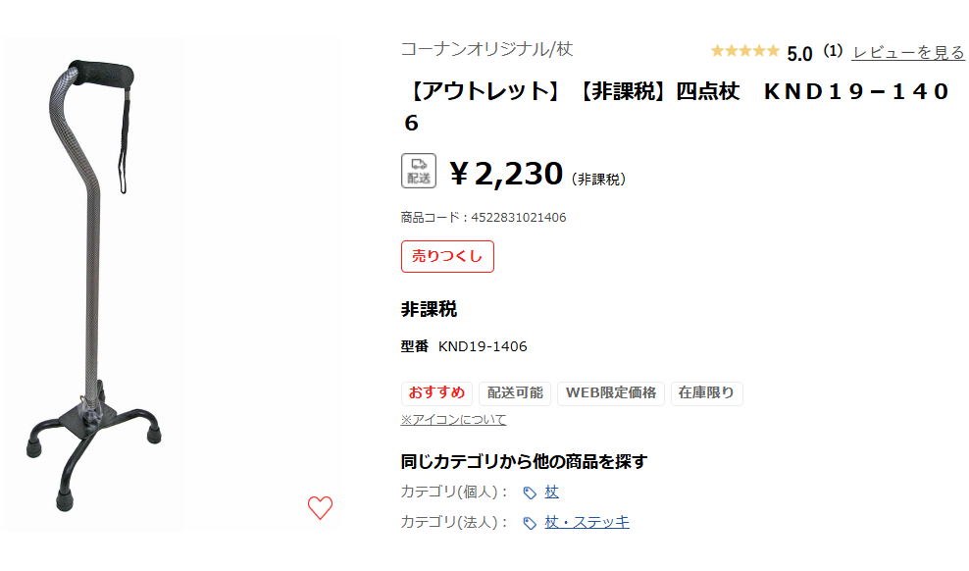Click the five-star rating icons
This screenshot has width=969, height=571.
[744, 51]
